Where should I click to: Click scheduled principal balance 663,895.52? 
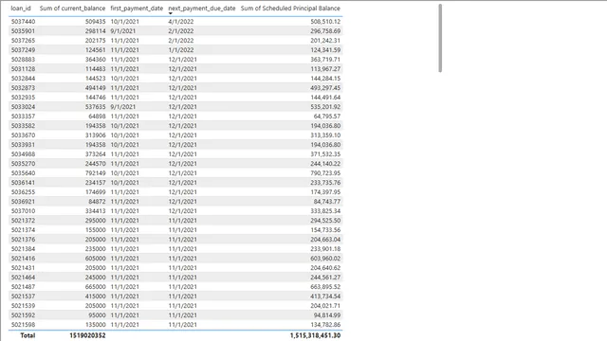point(325,287)
